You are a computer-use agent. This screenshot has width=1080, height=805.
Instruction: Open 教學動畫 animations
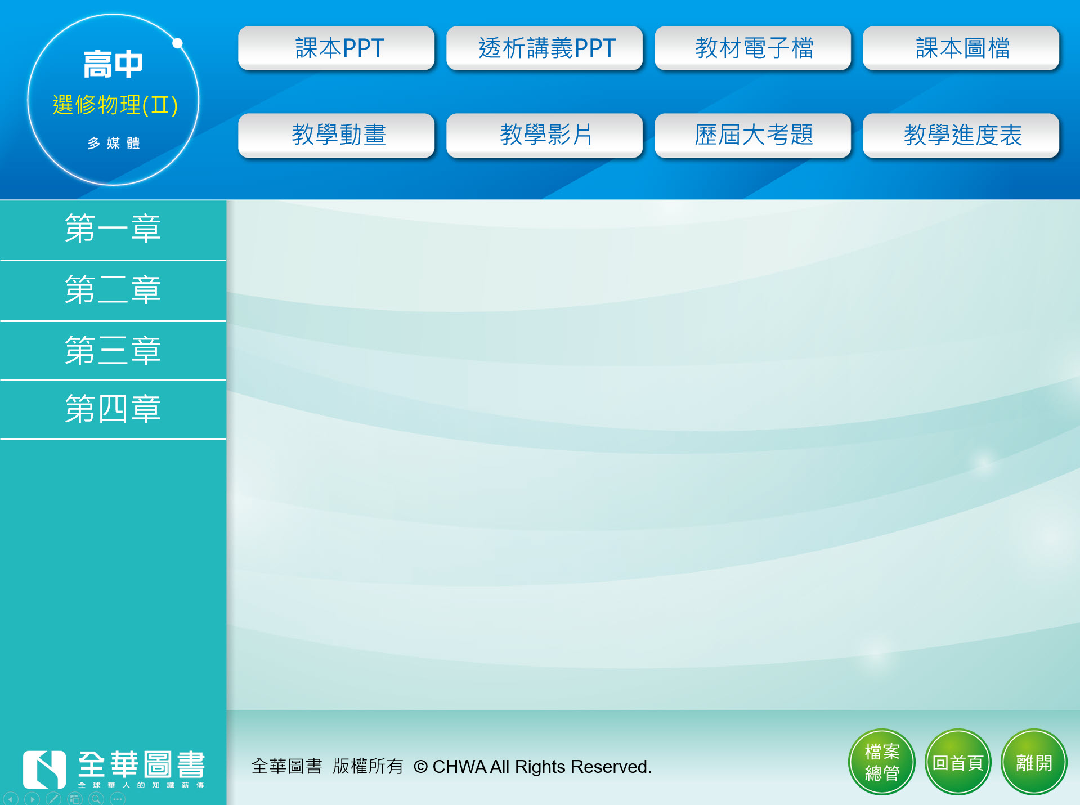click(x=337, y=136)
